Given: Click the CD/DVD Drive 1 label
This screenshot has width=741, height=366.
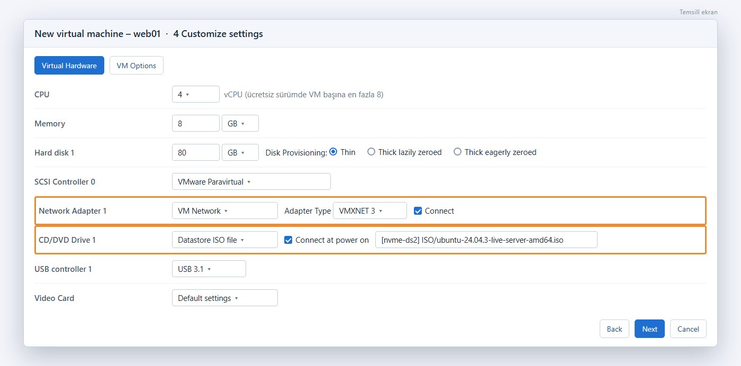Looking at the screenshot, I should click(67, 240).
